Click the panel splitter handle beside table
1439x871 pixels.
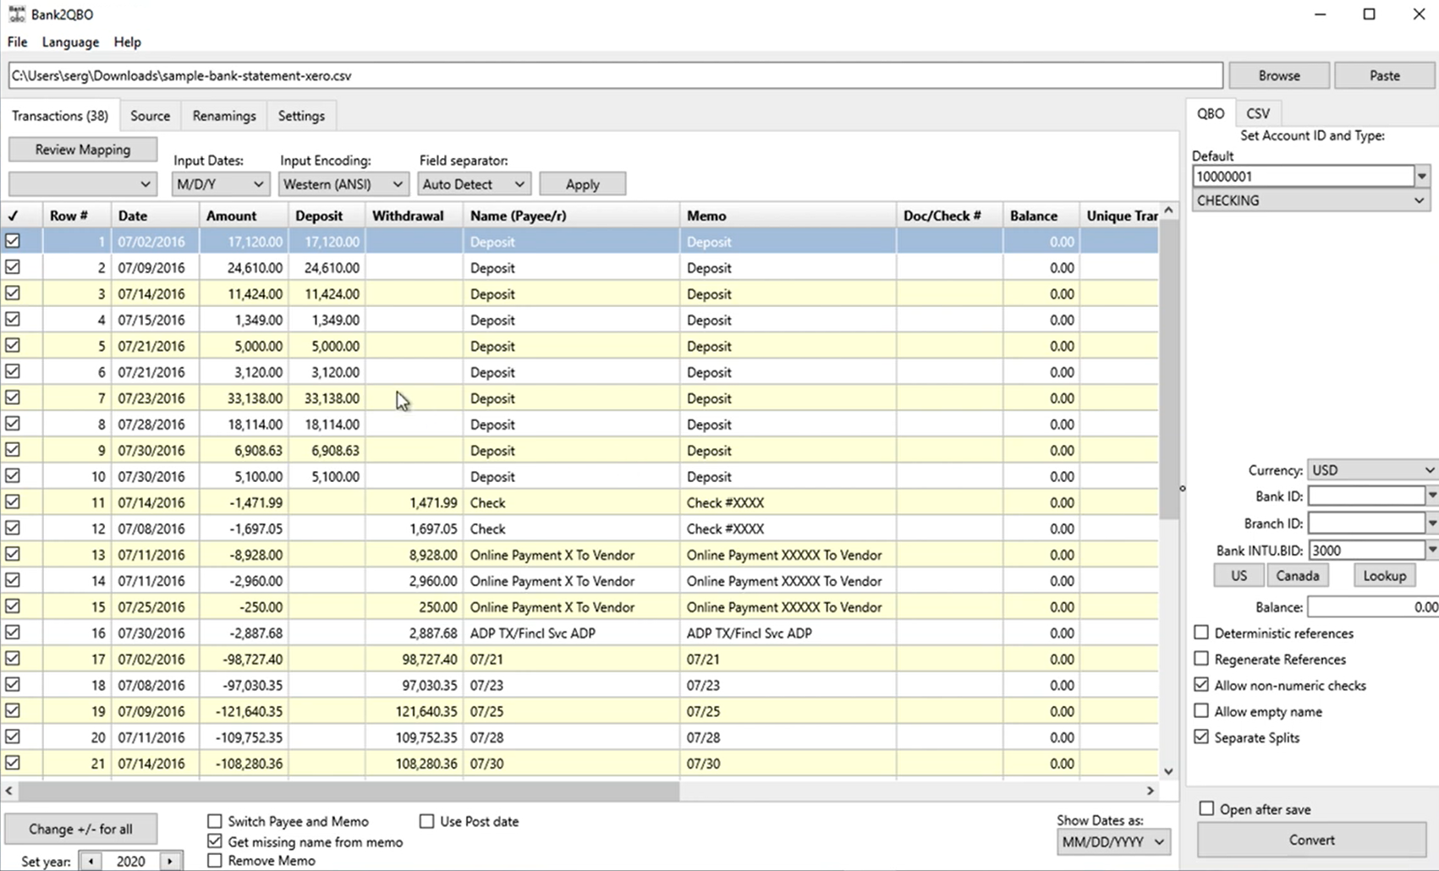click(1182, 488)
